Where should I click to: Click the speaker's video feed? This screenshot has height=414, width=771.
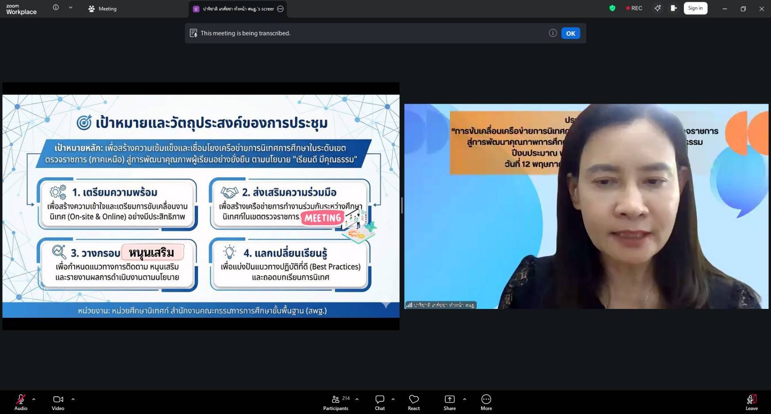586,206
